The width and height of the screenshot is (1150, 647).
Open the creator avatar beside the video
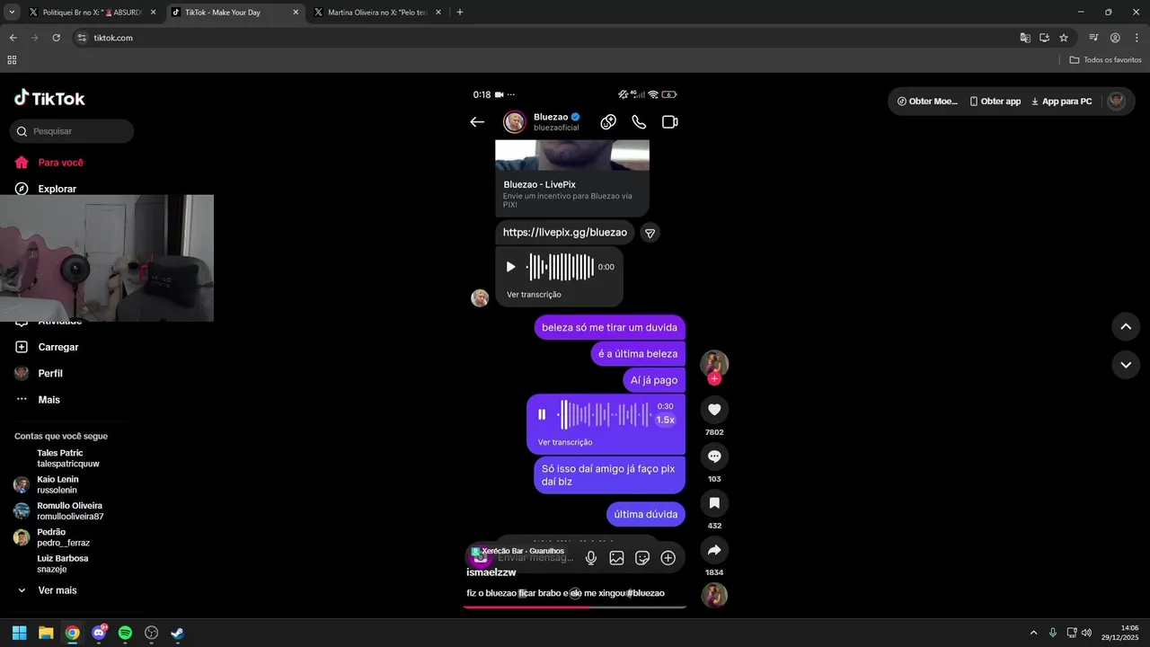pyautogui.click(x=714, y=363)
